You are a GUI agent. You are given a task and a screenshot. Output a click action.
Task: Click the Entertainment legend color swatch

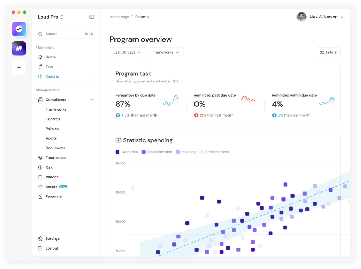pyautogui.click(x=202, y=152)
